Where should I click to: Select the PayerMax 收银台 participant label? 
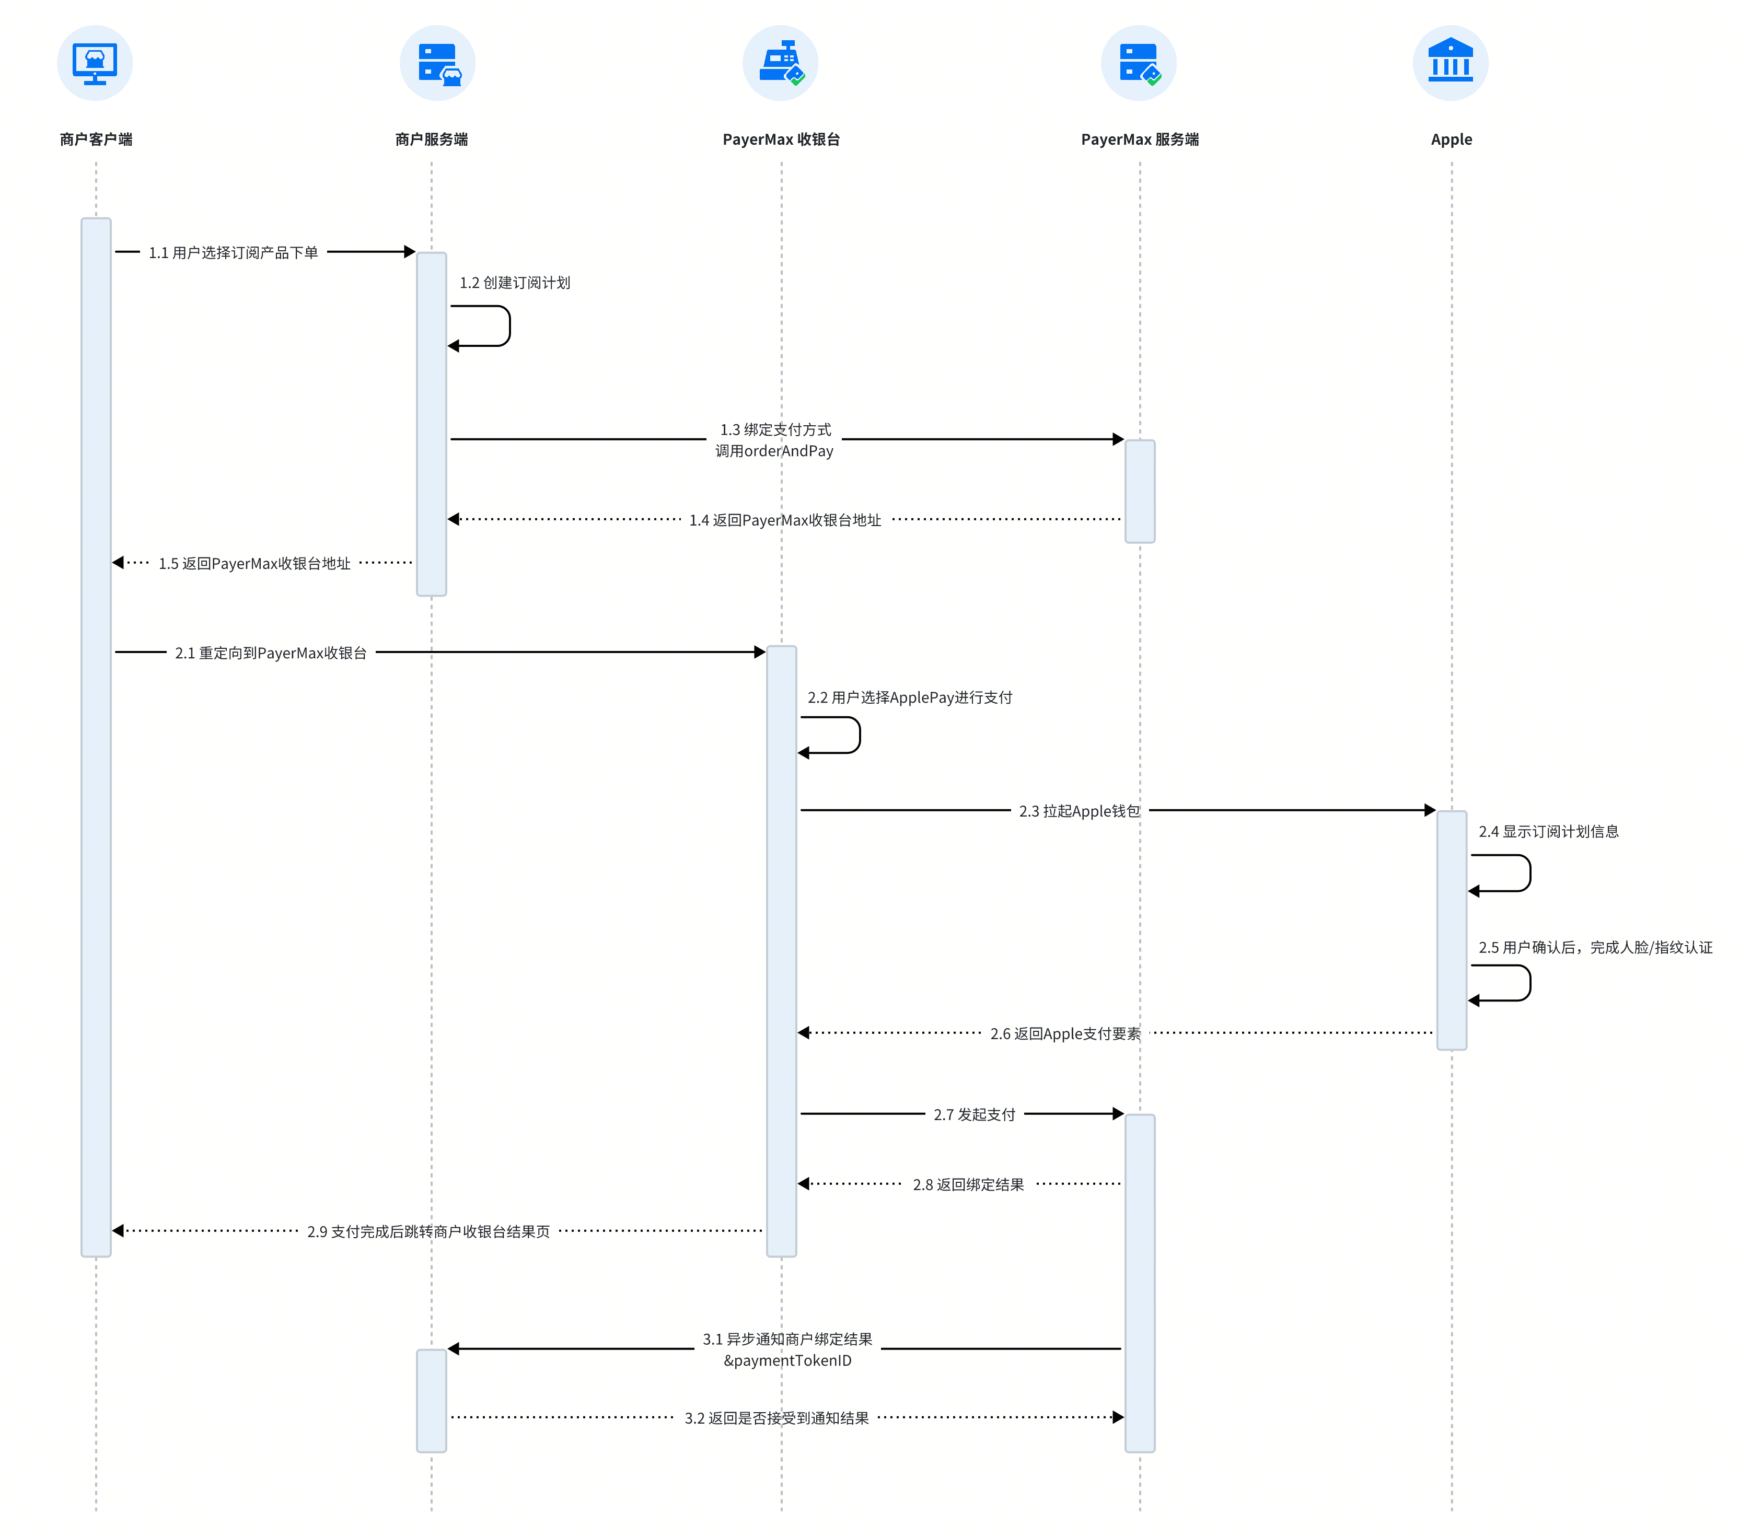click(x=781, y=139)
